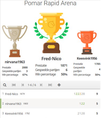The width and height of the screenshot is (101, 118).
Task: Jump to last page of standings
Action: click(x=50, y=85)
